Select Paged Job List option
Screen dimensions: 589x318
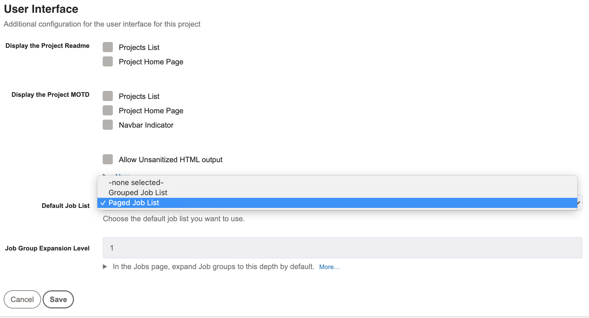coord(337,203)
